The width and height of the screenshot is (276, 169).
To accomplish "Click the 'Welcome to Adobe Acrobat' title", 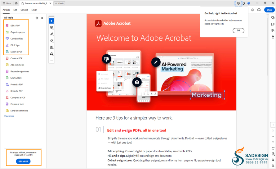I will click(x=144, y=38).
